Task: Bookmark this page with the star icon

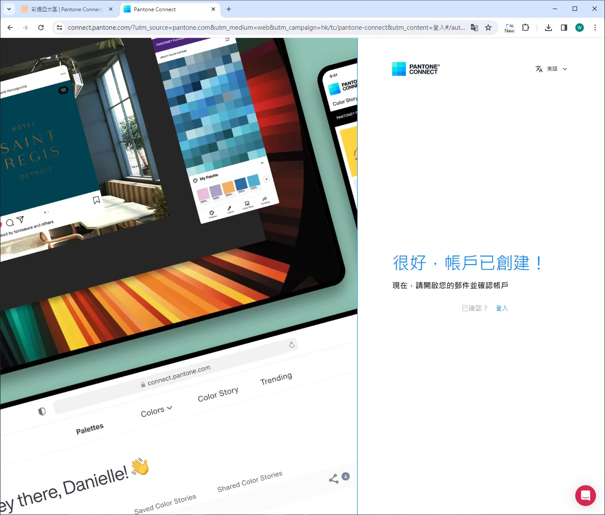Action: click(488, 28)
